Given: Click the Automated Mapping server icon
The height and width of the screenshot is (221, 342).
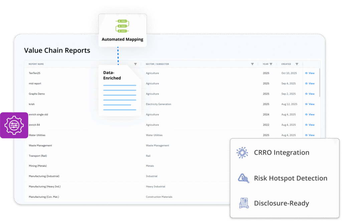Looking at the screenshot, I should (122, 27).
